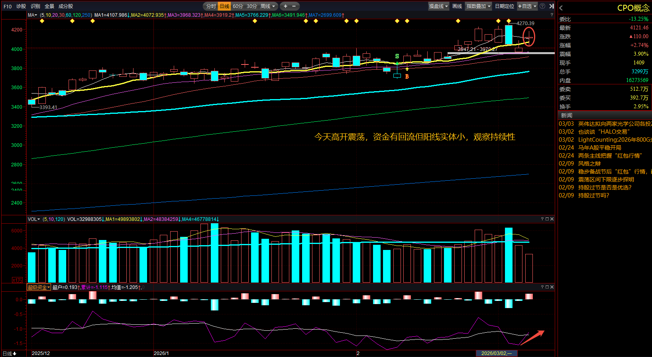Expand the 周线 period dropdown
Image resolution: width=652 pixels, height=357 pixels.
pos(267,6)
